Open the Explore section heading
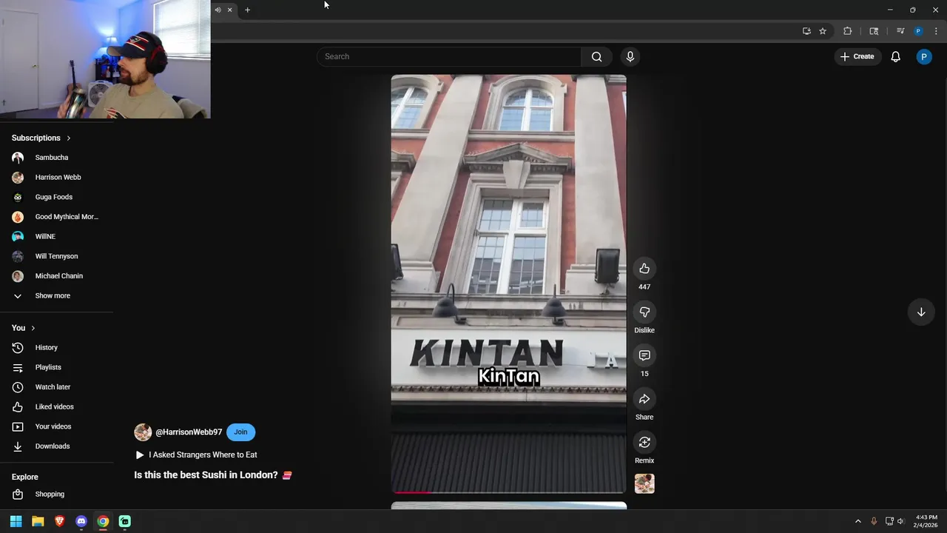 pos(25,477)
